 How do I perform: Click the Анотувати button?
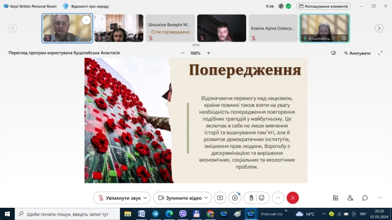[x=357, y=53]
